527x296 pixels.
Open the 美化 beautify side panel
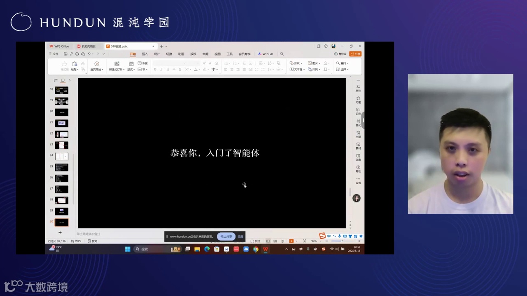358,123
